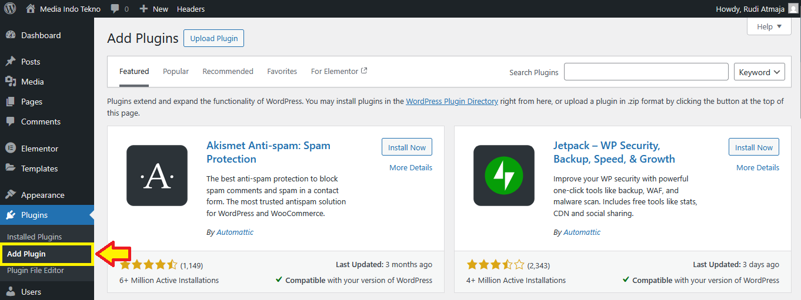Install the Akismet Anti-spam plugin now

click(407, 147)
